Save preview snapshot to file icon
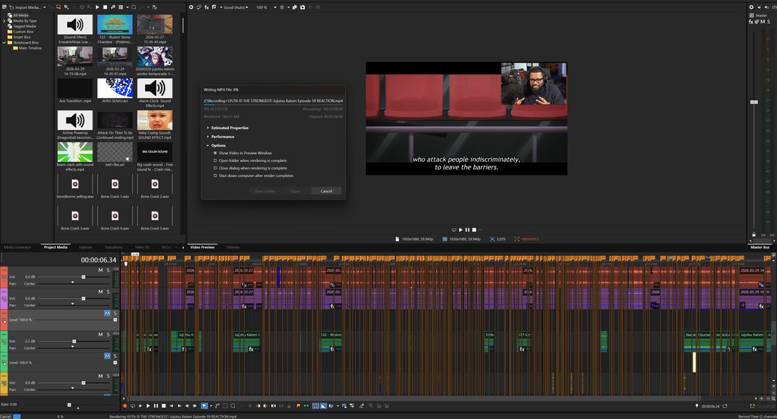 (302, 7)
